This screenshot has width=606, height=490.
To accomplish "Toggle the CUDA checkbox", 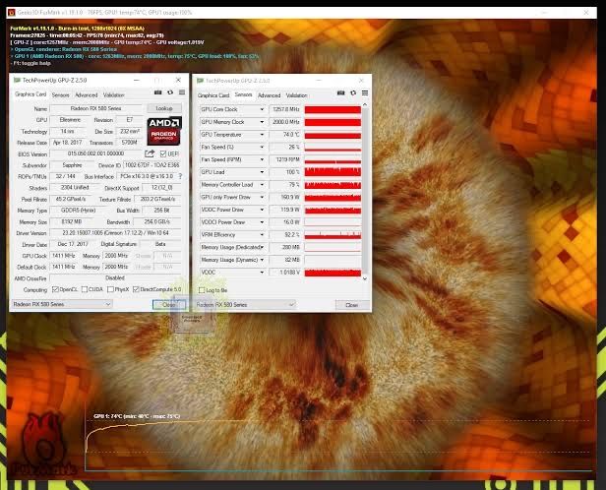I will pyautogui.click(x=85, y=289).
